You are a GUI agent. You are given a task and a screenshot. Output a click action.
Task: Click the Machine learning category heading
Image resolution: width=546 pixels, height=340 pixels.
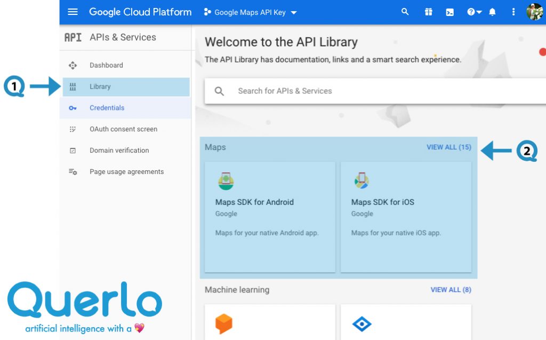coord(237,290)
